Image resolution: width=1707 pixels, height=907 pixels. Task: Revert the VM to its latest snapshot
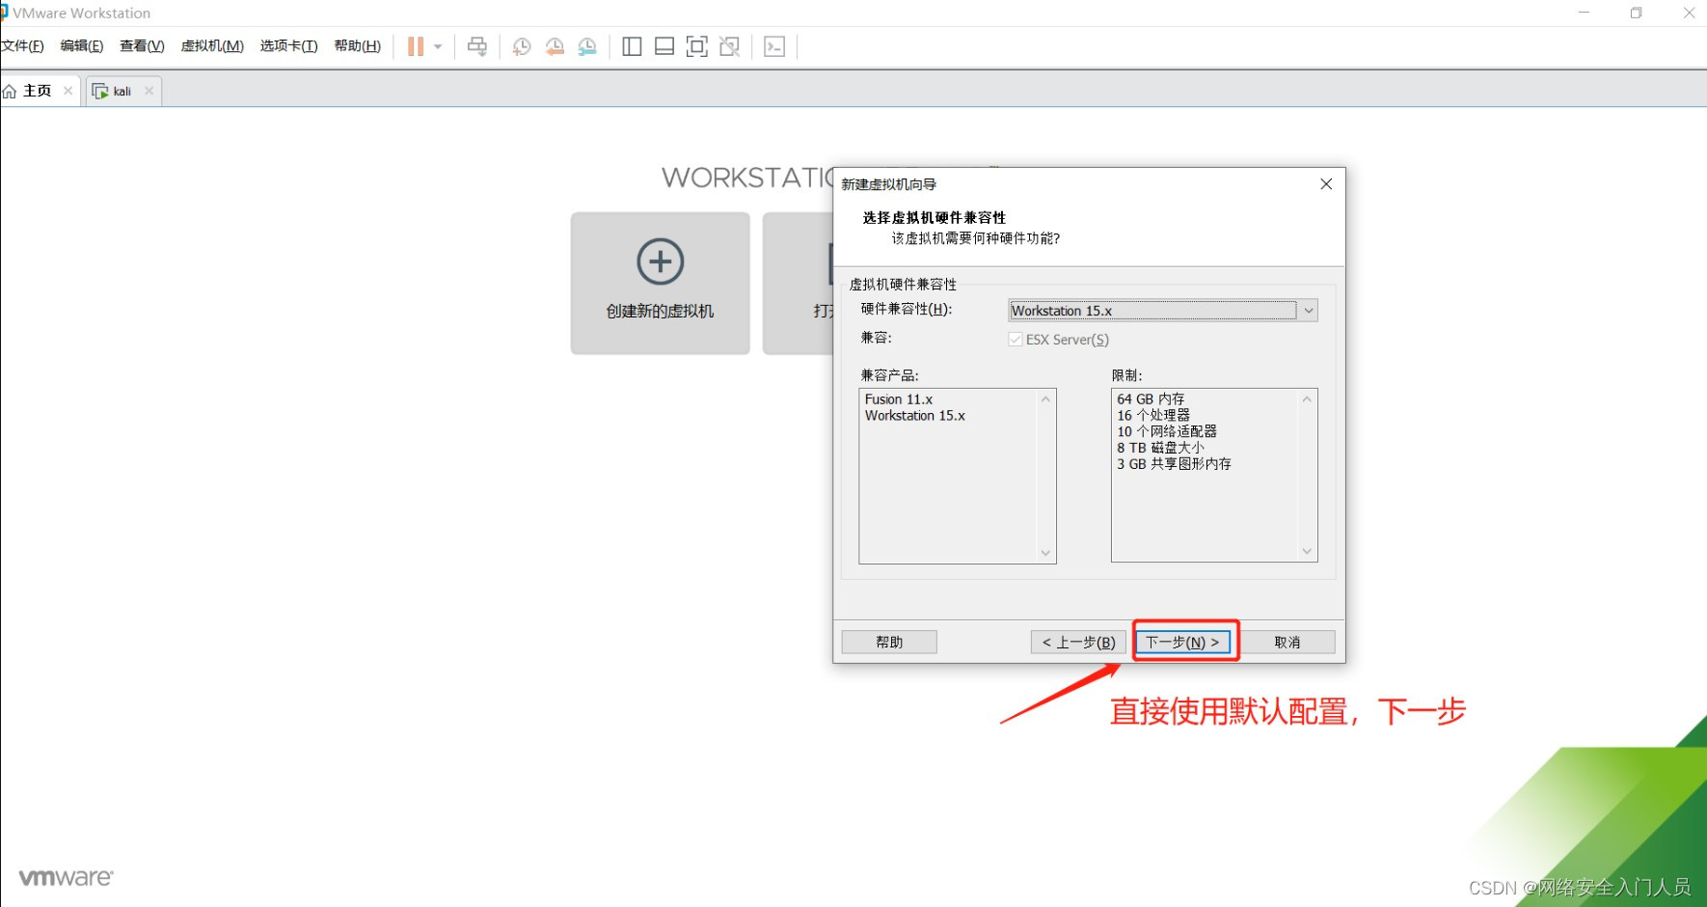click(555, 45)
